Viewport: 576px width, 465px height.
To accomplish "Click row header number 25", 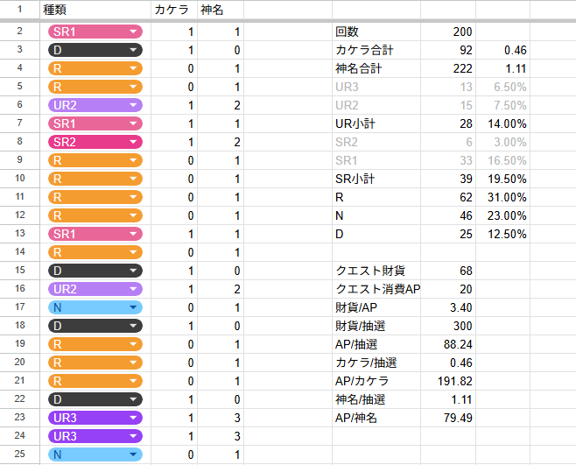I will point(18,454).
